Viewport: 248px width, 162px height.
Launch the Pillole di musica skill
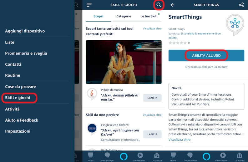pos(152,98)
